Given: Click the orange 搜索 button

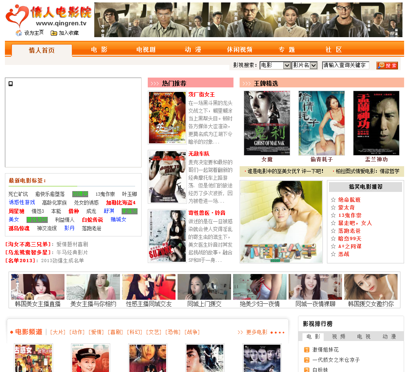Looking at the screenshot, I should [387, 65].
